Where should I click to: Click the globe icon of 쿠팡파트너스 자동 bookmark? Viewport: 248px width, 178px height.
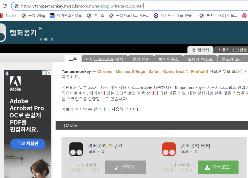(x=111, y=15)
